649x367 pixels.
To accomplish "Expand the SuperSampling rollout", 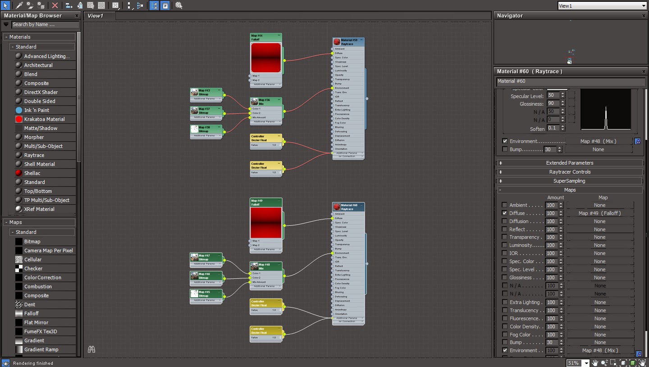I will (570, 181).
